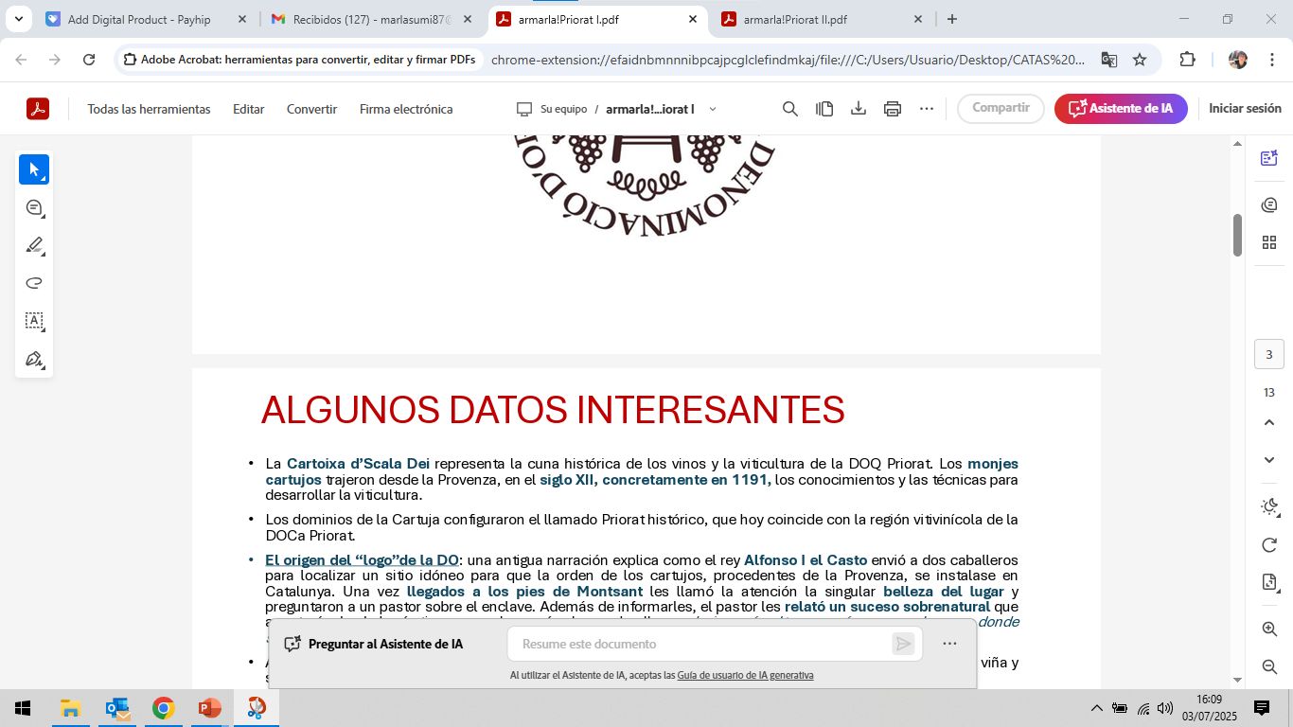
Task: Open File Explorer from taskbar
Action: pyautogui.click(x=70, y=708)
